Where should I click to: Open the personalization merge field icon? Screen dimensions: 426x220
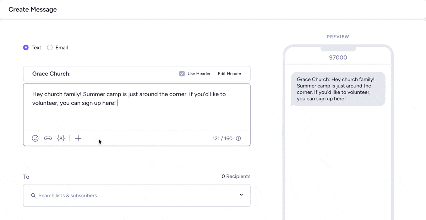click(x=61, y=138)
